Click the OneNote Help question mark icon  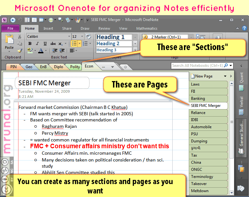[x=244, y=28]
